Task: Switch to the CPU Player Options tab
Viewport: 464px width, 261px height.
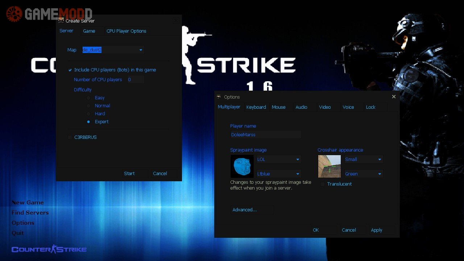Action: (x=126, y=31)
